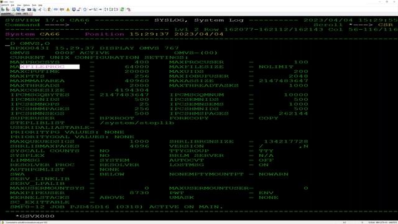Click the IPCMSGQMNUM setting label
398x224 pixels.
[197, 95]
